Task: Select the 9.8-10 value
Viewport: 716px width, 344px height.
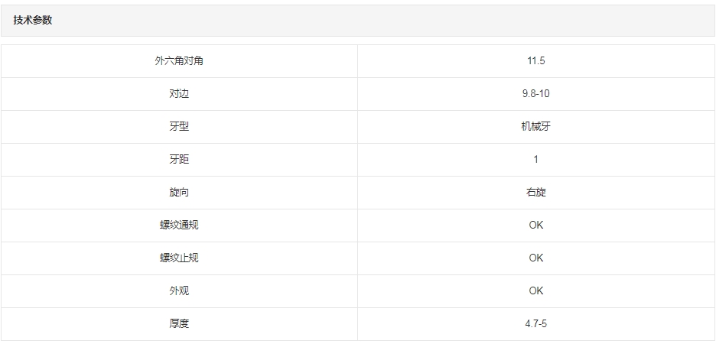Action: coord(535,93)
